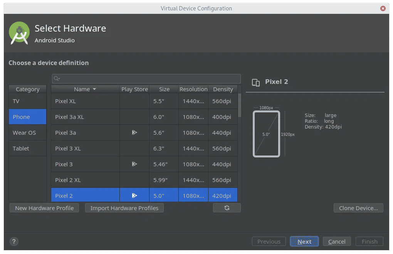Sort by Play Store column header
Image resolution: width=393 pixels, height=254 pixels.
[134, 89]
